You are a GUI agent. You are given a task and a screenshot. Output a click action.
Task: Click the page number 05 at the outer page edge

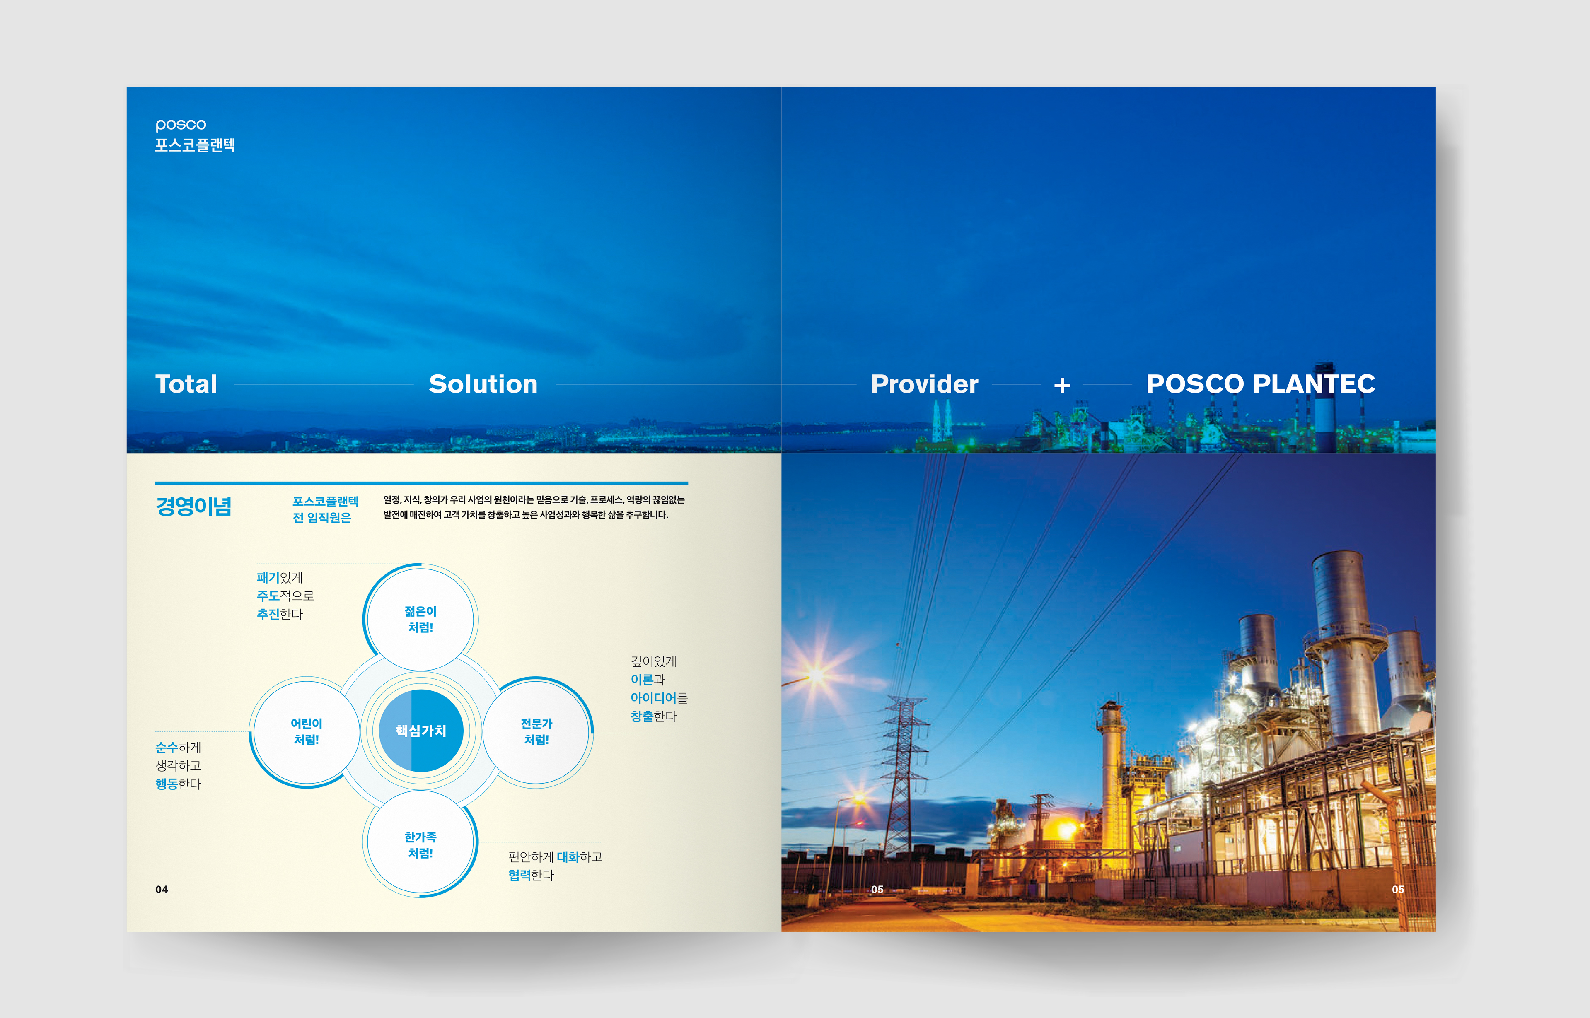point(1398,890)
